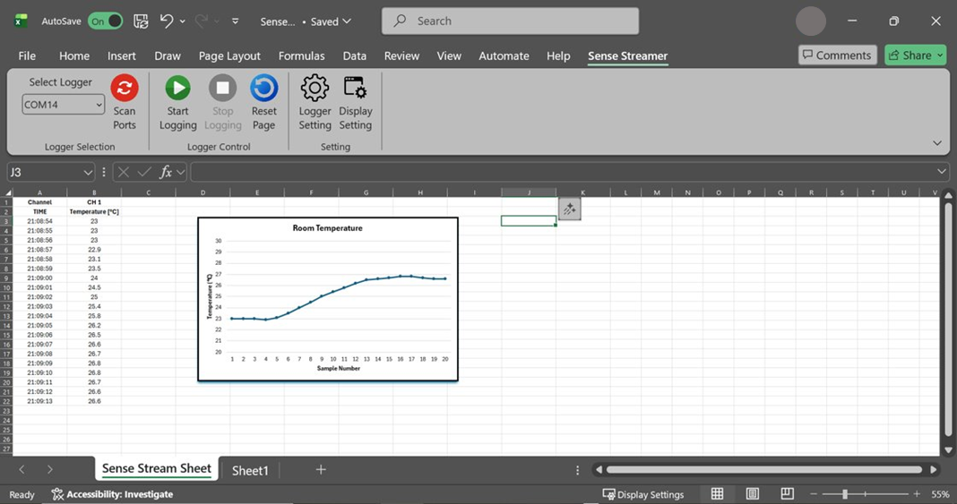This screenshot has height=504, width=957.
Task: Click the Save icon in title bar
Action: coord(141,21)
